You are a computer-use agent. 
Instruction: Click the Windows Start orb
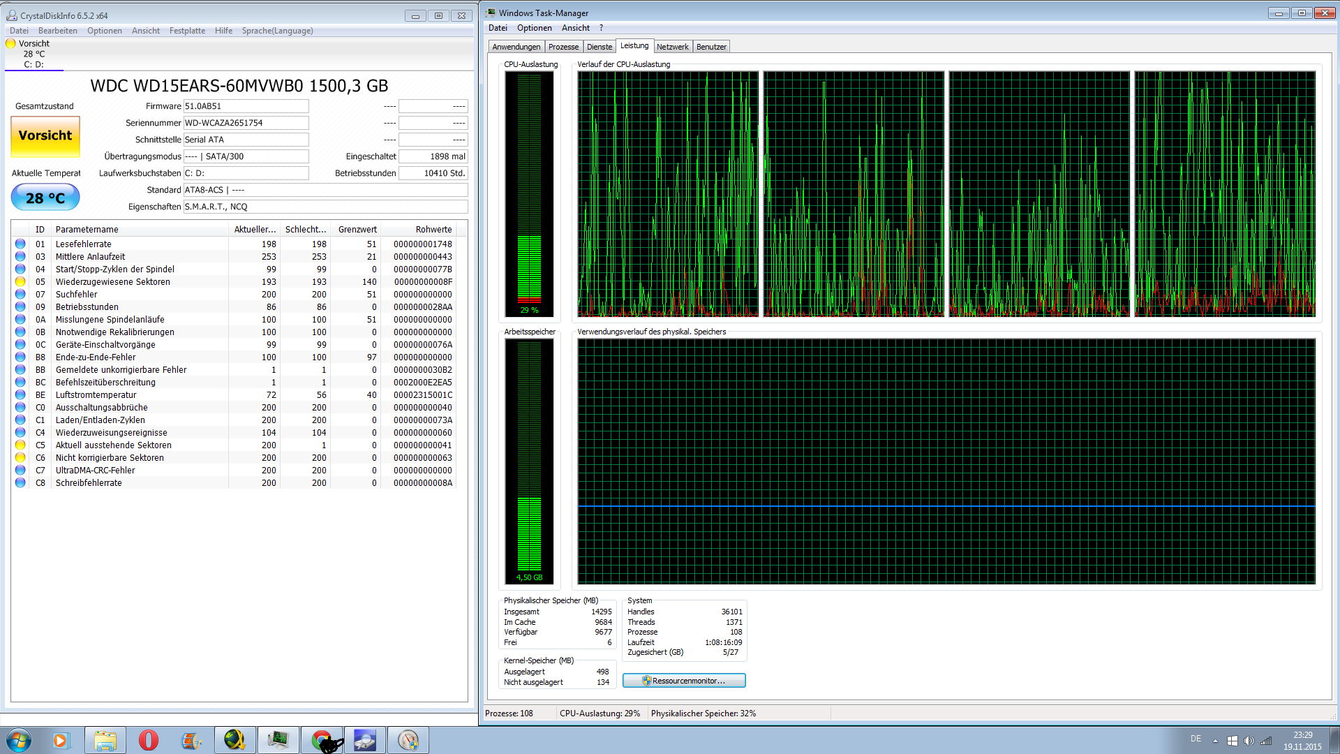tap(19, 740)
